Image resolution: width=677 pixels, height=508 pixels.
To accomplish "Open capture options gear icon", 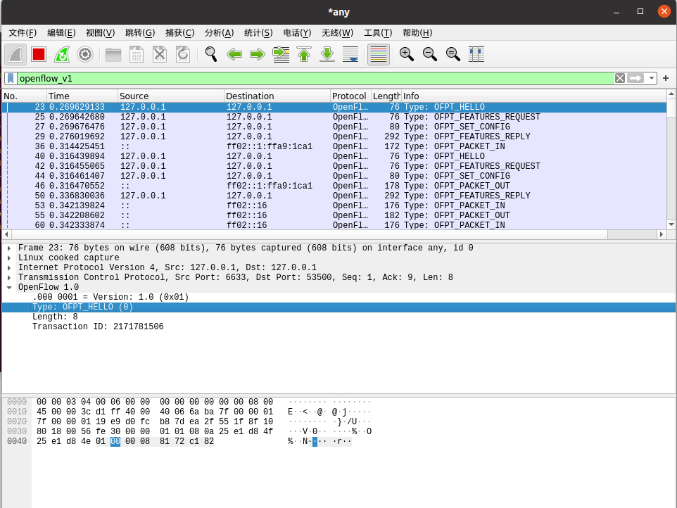I will [x=85, y=54].
